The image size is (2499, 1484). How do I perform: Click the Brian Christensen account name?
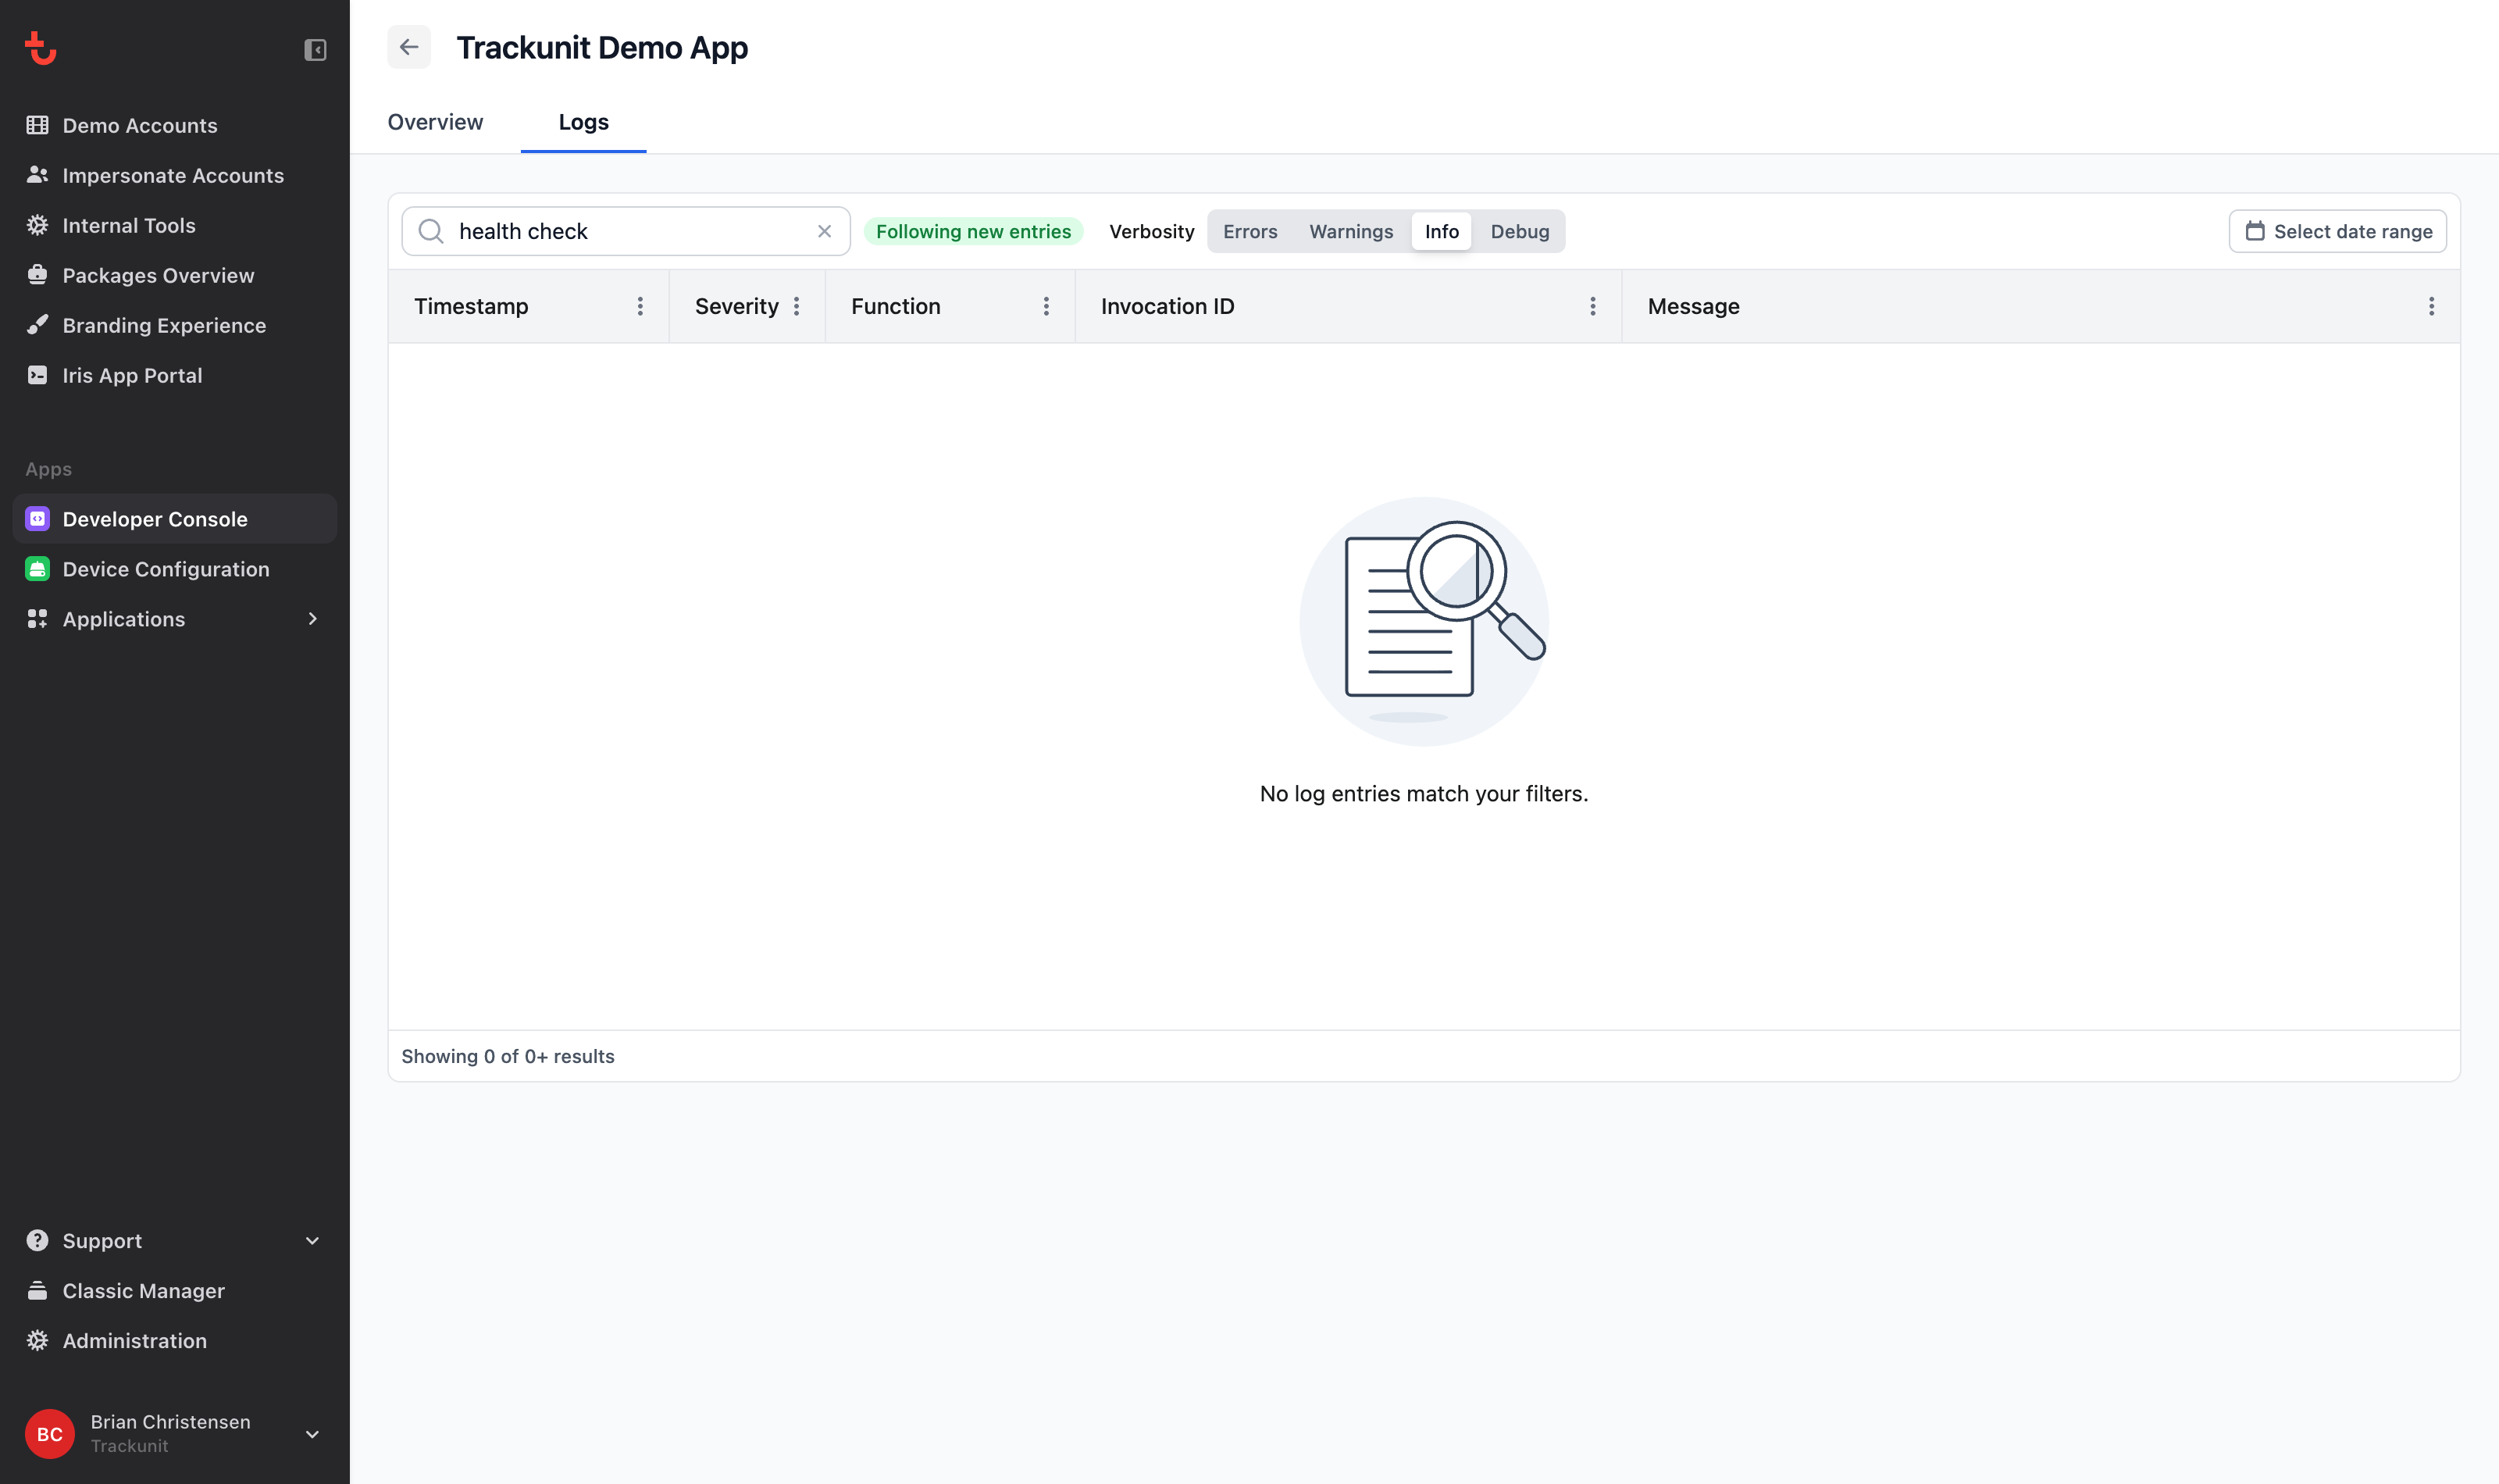[171, 1421]
